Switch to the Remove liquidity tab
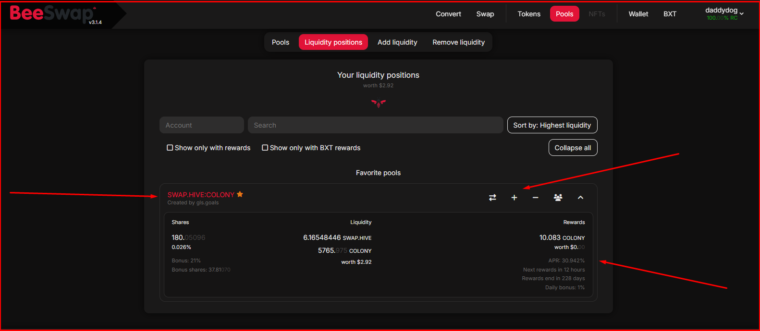 [459, 42]
